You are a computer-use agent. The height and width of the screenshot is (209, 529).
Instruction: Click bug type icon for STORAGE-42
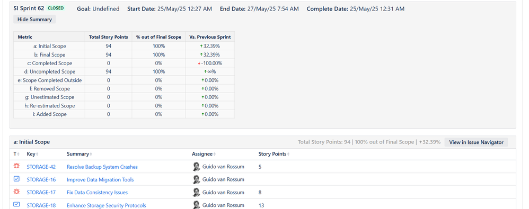[16, 166]
